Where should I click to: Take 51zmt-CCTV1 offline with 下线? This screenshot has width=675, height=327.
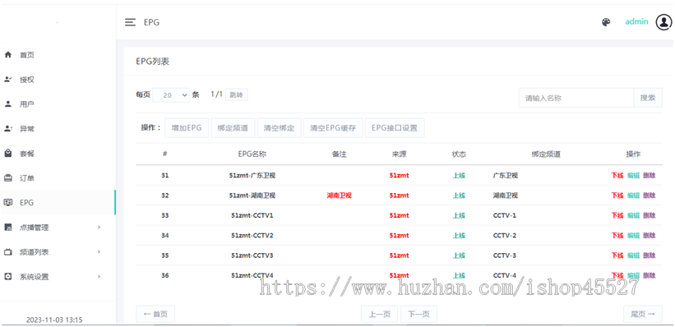tap(617, 215)
